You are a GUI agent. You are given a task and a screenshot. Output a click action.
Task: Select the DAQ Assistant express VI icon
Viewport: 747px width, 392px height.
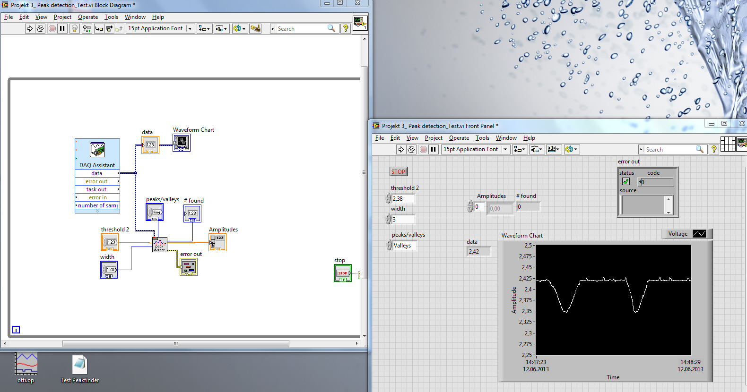pos(97,150)
